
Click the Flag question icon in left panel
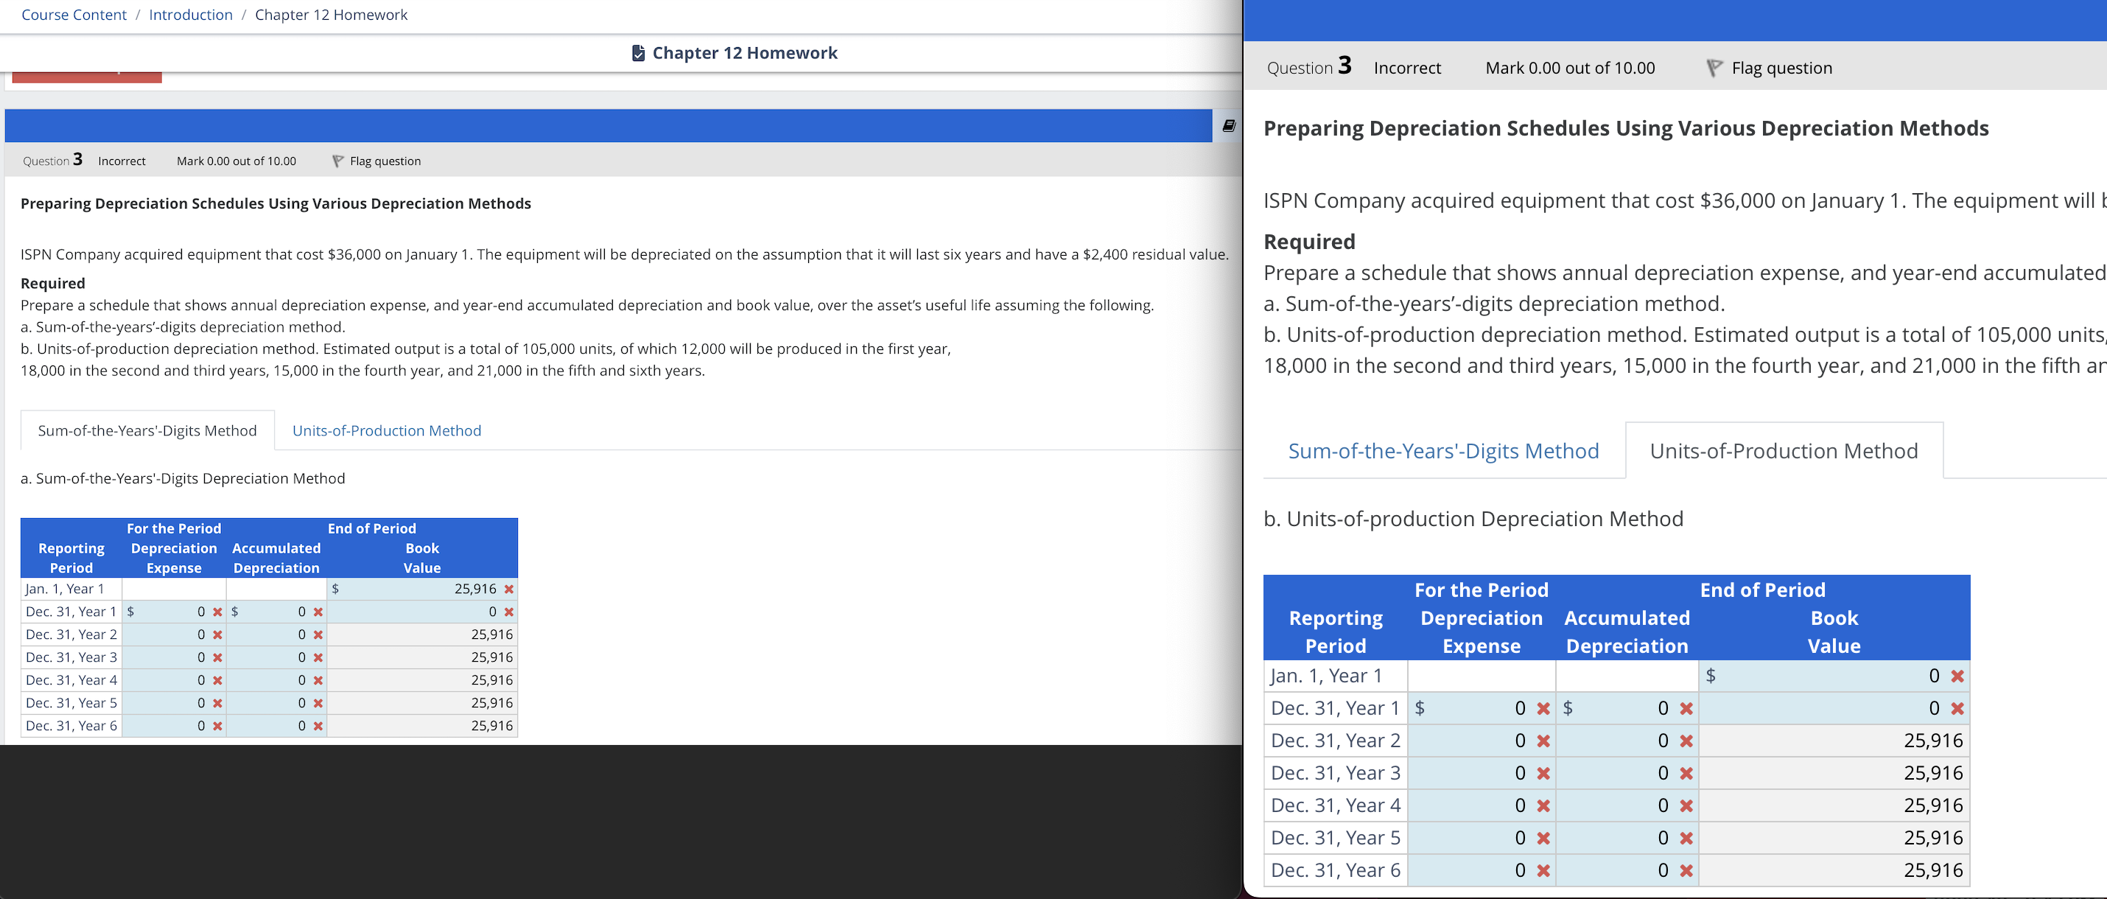pos(338,161)
